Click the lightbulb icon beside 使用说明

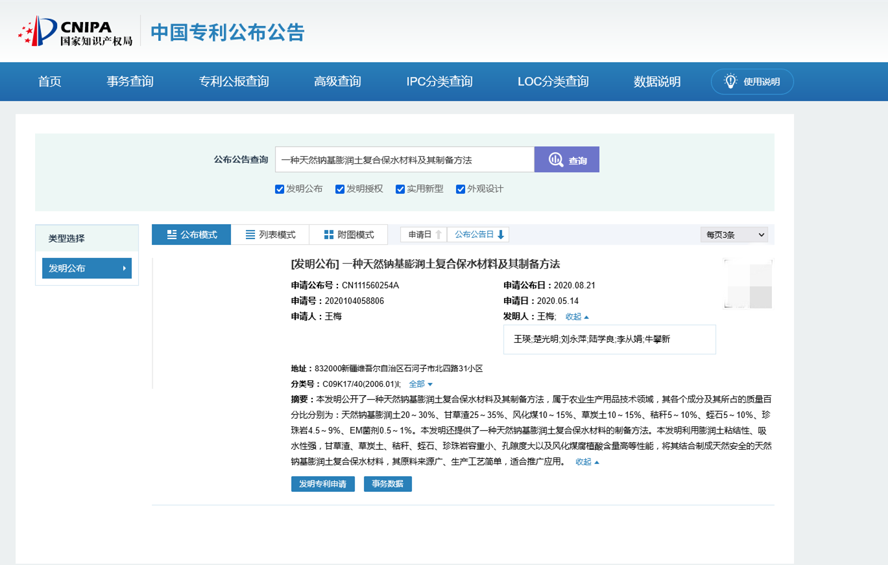pyautogui.click(x=730, y=82)
